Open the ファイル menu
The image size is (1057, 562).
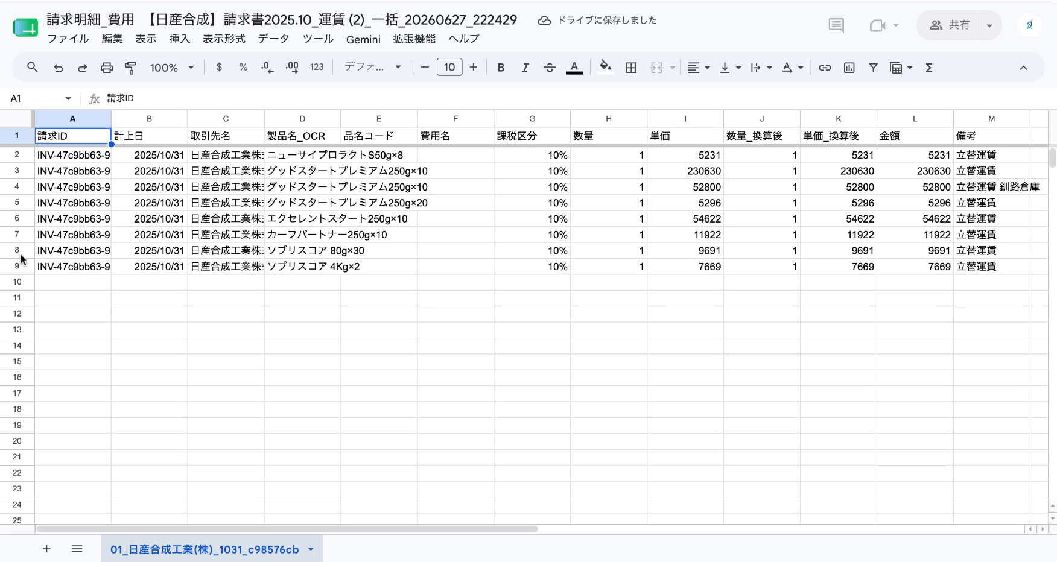[x=68, y=39]
